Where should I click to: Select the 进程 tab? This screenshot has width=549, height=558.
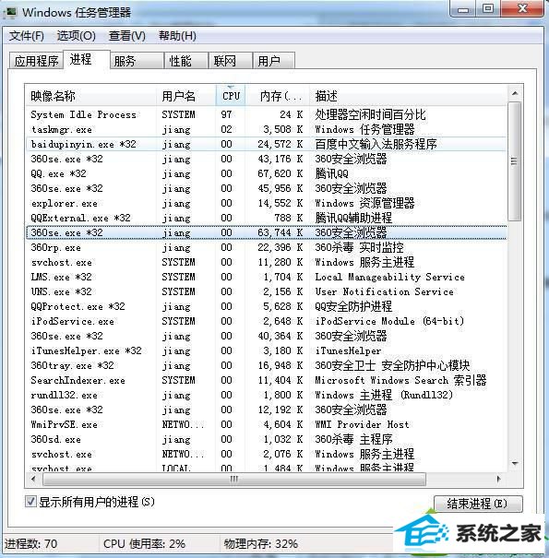(x=87, y=59)
